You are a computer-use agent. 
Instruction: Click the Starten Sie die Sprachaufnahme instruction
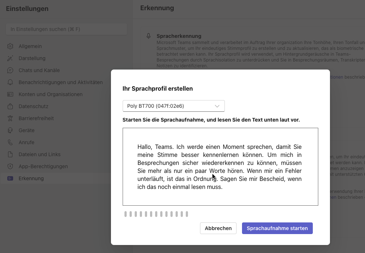point(211,120)
